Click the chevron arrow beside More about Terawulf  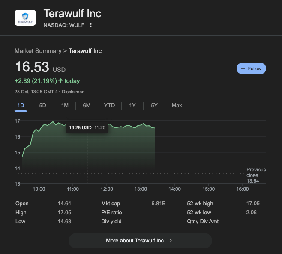171,241
